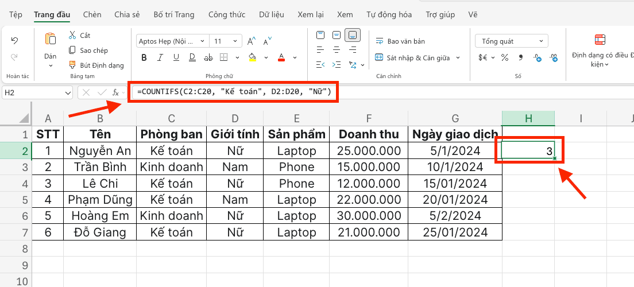Viewport: 634px width, 287px height.
Task: Open the Tự động hóa tab
Action: tap(389, 14)
